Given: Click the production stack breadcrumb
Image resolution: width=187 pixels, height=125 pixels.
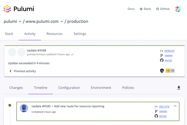Looking at the screenshot, I should (78, 21).
